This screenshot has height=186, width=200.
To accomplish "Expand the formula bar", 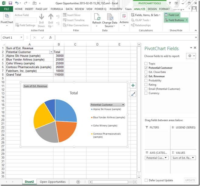I will 196,37.
